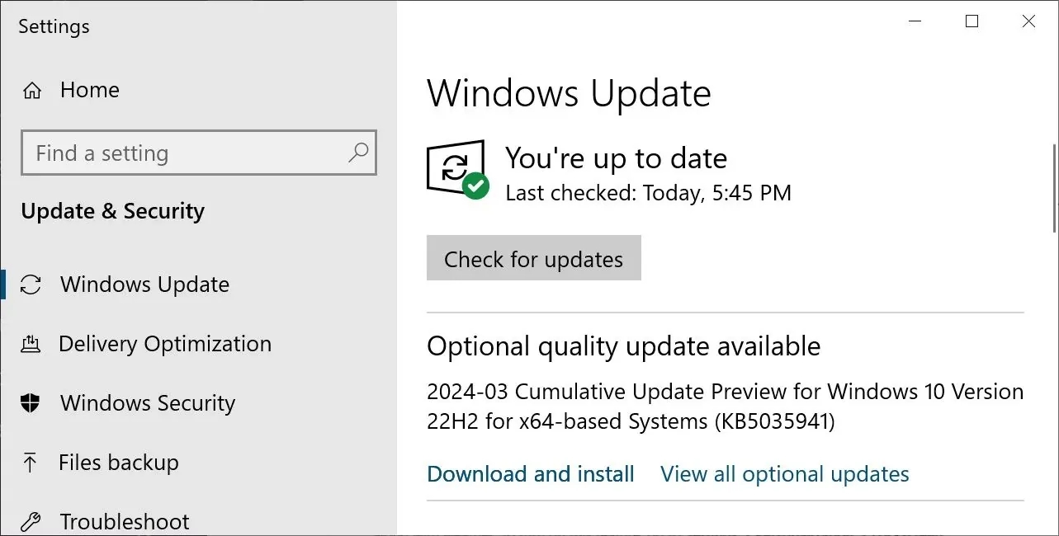
Task: Open the View all optional updates link
Action: 784,474
